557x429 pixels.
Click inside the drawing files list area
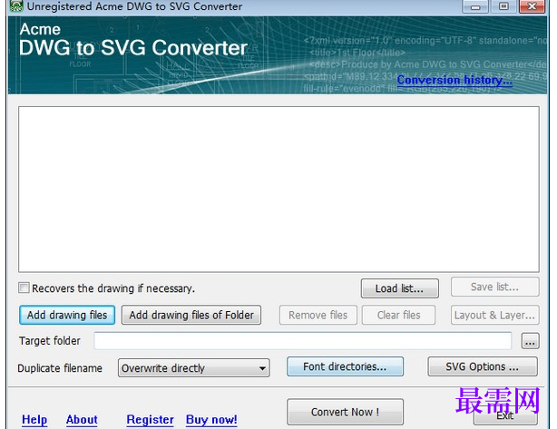click(278, 190)
